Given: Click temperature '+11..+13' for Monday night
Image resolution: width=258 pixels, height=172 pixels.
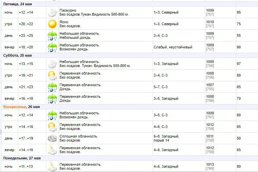Looking at the screenshot, I should coord(26,166).
